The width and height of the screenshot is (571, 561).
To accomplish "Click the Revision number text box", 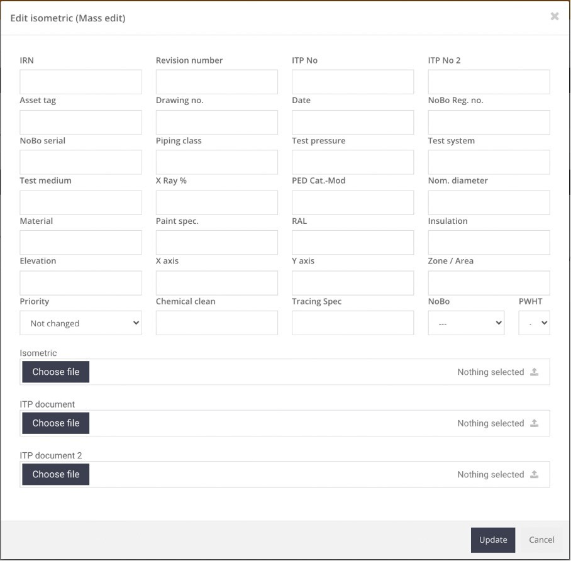I will click(216, 82).
